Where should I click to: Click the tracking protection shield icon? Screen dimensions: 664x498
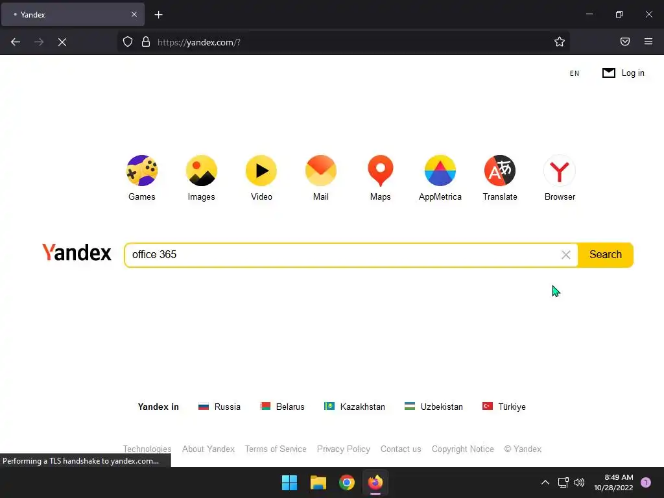[x=128, y=41]
